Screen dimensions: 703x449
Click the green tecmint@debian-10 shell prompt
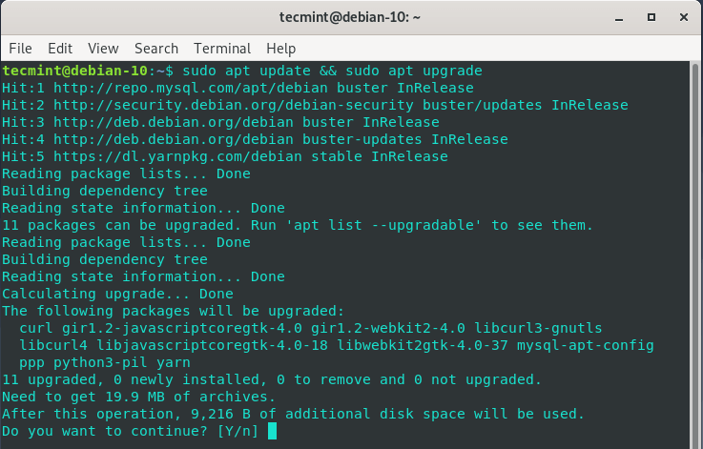tap(76, 71)
